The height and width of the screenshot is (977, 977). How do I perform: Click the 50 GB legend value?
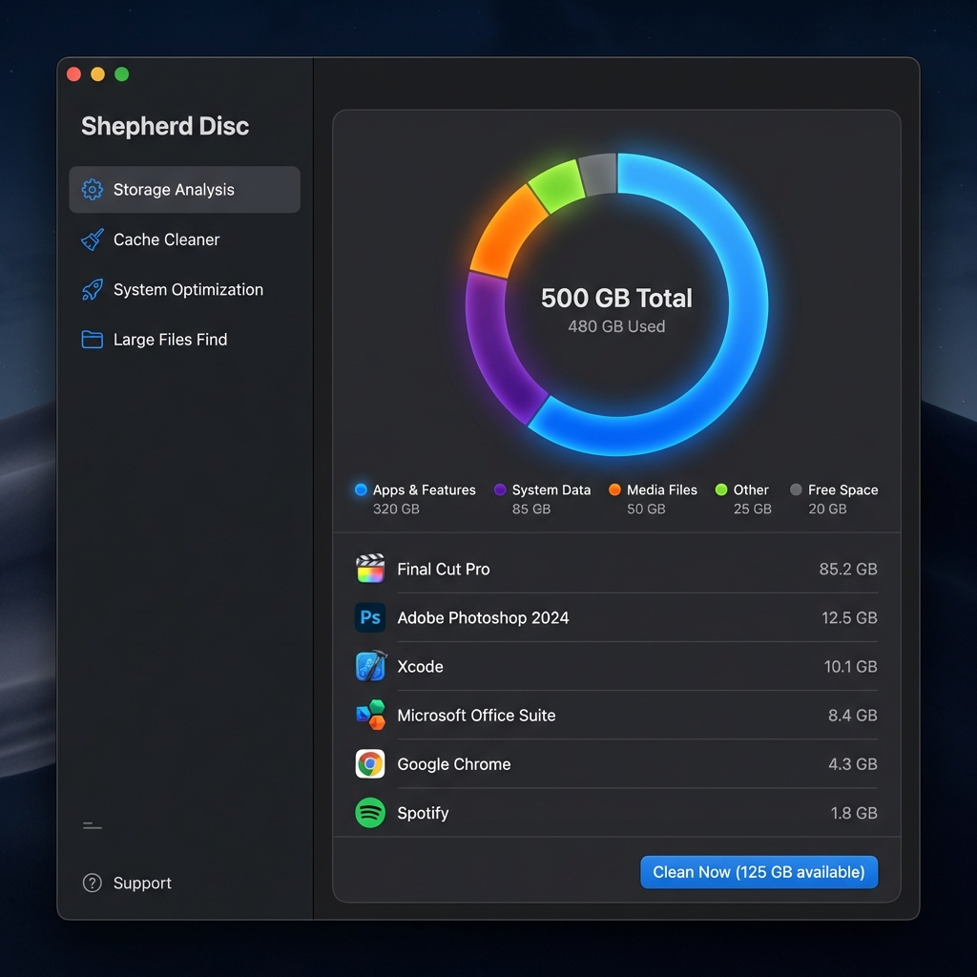(646, 509)
